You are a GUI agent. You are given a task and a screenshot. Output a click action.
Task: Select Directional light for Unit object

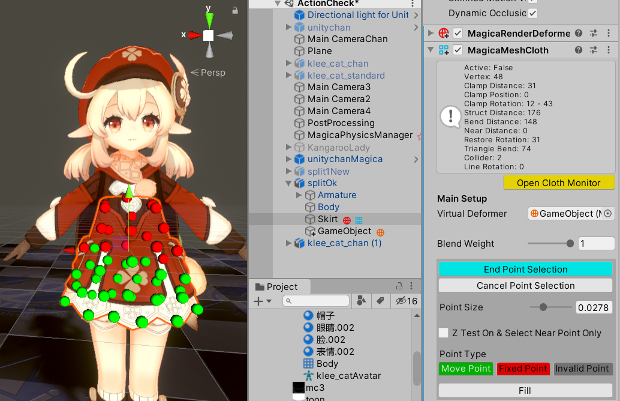(x=358, y=15)
